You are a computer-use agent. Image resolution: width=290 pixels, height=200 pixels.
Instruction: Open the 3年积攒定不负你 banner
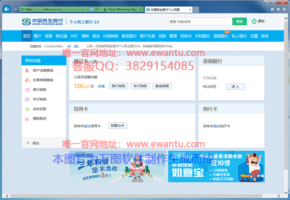point(117,167)
